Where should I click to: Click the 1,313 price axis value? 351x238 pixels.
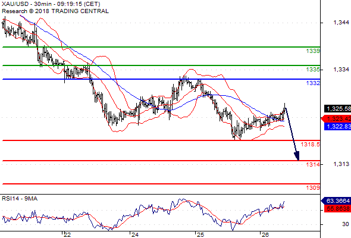click(x=341, y=164)
